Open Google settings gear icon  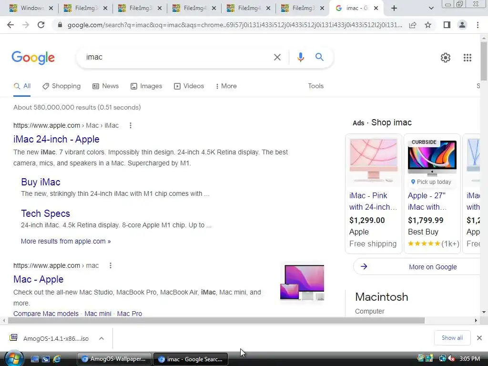[x=446, y=58]
